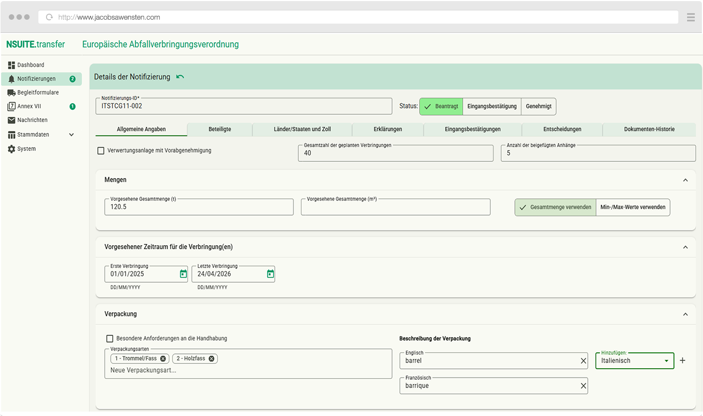Select Min-/Max-Werte verwenden option
Viewport: 703px width, 416px height.
click(633, 207)
